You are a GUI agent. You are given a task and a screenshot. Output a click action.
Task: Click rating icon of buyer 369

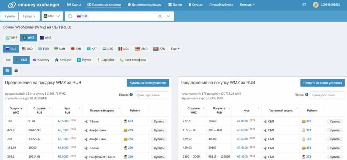pos(304,121)
